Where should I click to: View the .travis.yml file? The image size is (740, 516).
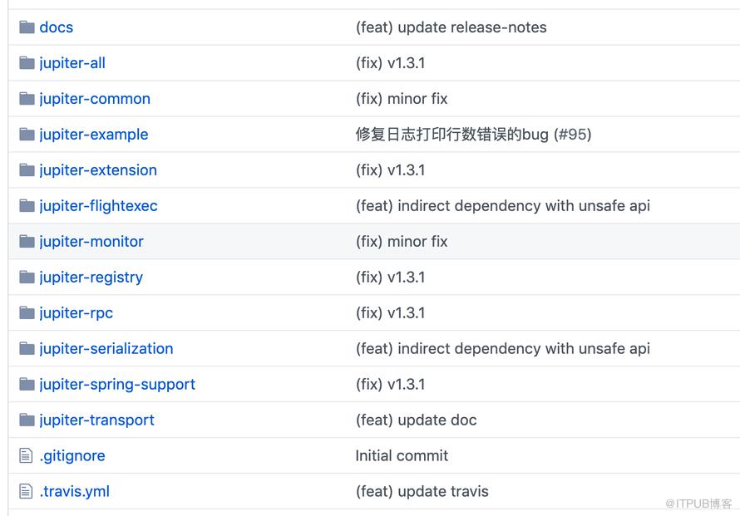pos(75,491)
